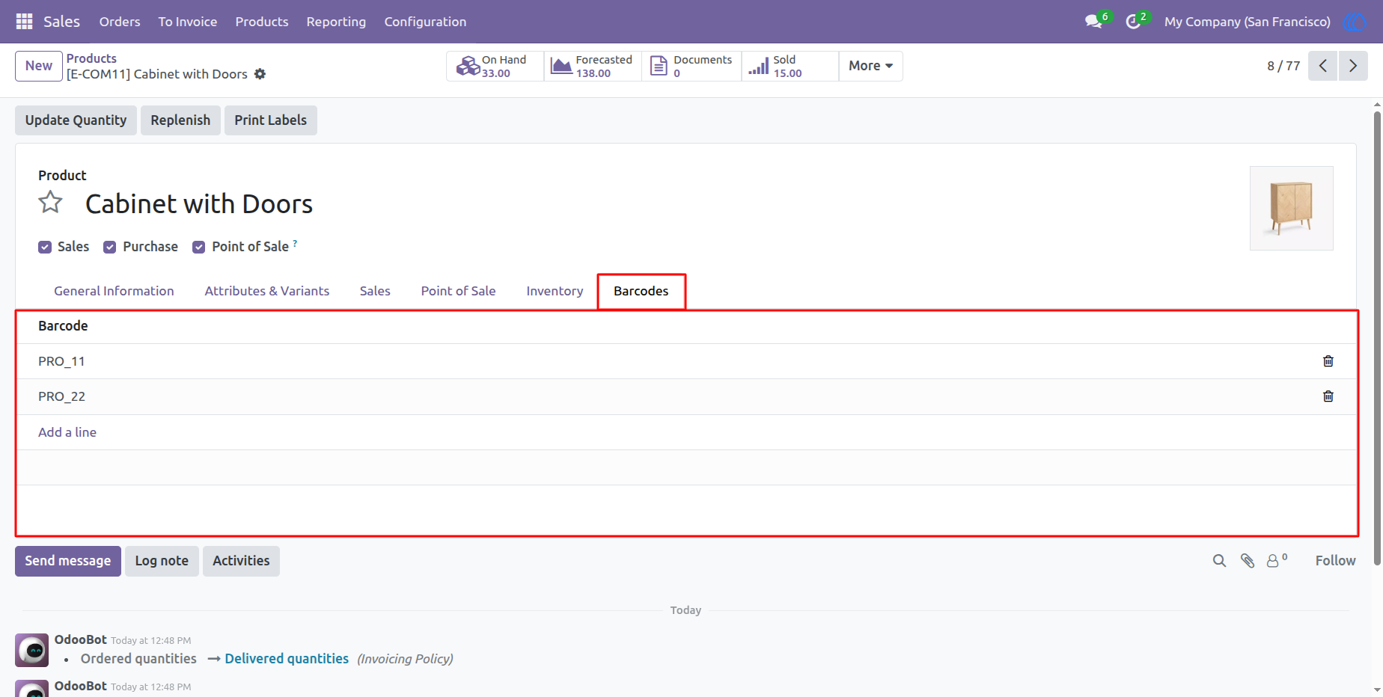Click the Add a line link
Image resolution: width=1383 pixels, height=697 pixels.
coord(67,432)
